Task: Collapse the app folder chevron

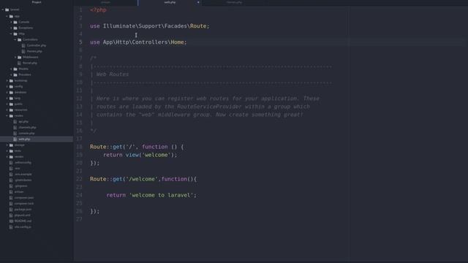Action: click(7, 16)
